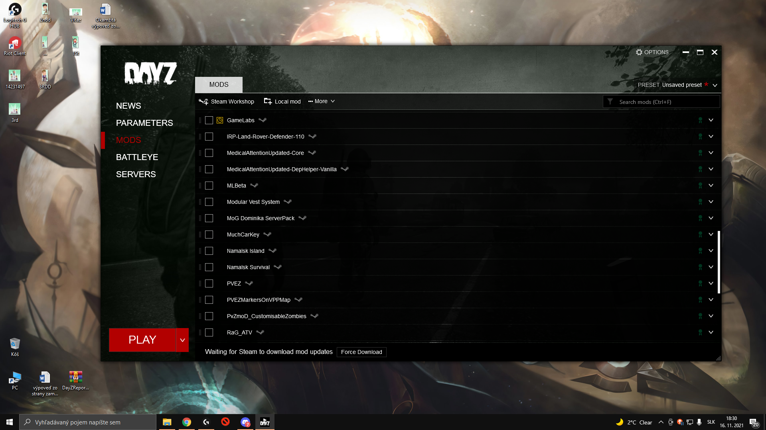
Task: Click green badge icon on MLBeta row
Action: 700,186
